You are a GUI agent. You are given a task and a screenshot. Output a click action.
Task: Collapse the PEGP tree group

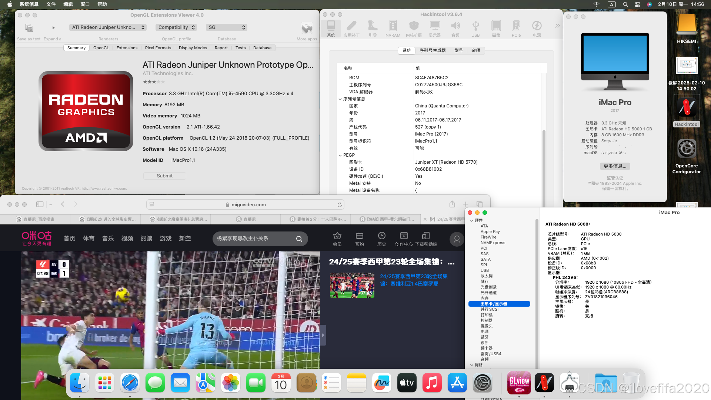click(340, 155)
